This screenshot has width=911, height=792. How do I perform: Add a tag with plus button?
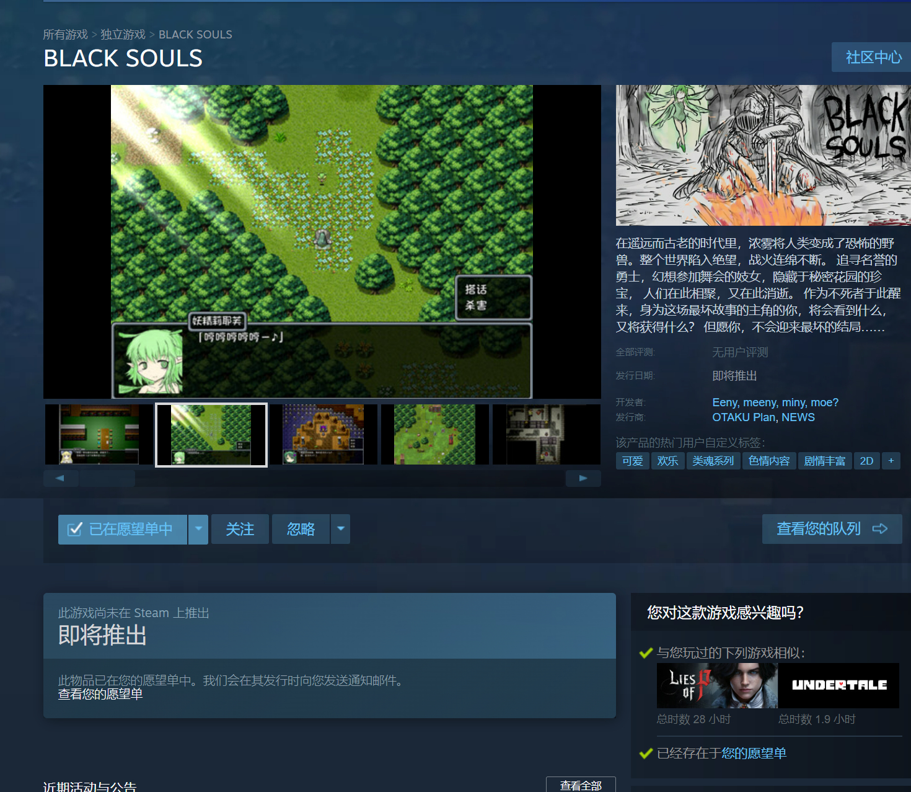(x=891, y=461)
